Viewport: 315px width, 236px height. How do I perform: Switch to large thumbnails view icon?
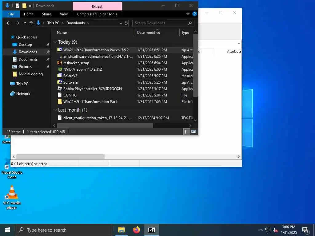[x=193, y=132]
